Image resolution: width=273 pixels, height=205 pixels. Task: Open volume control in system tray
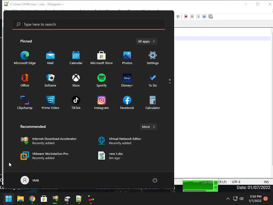(x=242, y=199)
